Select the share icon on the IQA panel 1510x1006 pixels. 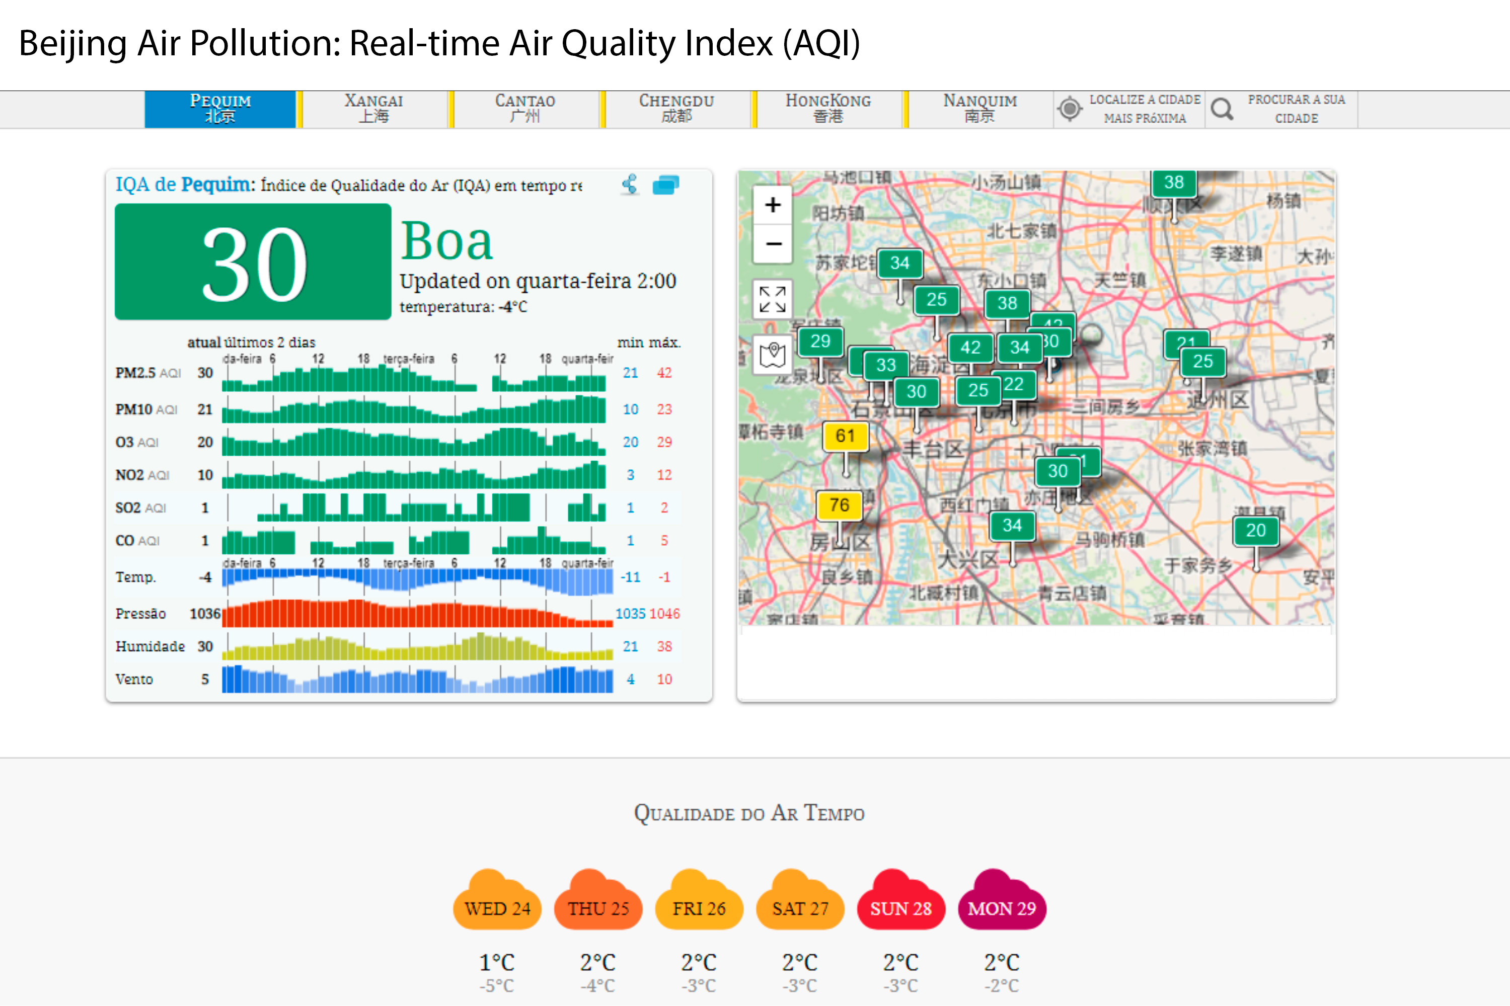pyautogui.click(x=630, y=184)
